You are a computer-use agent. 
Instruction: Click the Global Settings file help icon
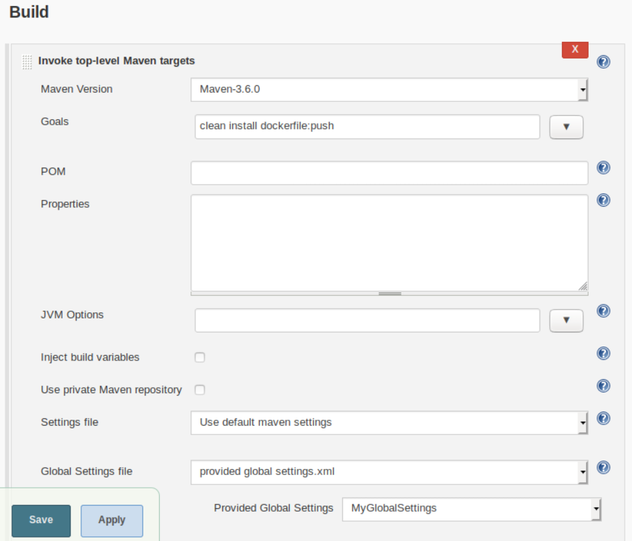(605, 465)
